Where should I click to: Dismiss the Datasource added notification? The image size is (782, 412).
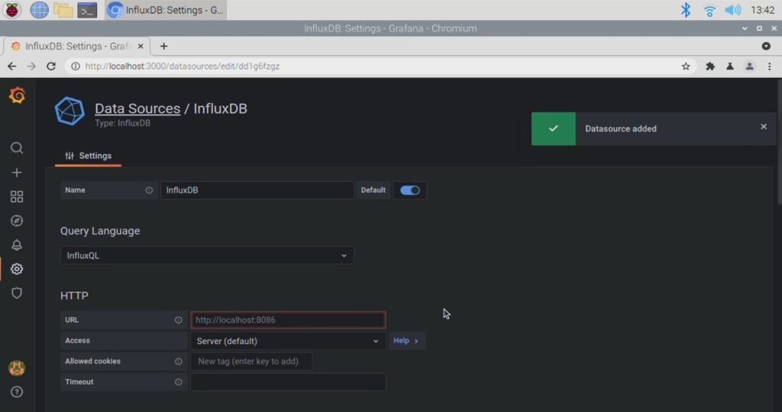coord(763,127)
